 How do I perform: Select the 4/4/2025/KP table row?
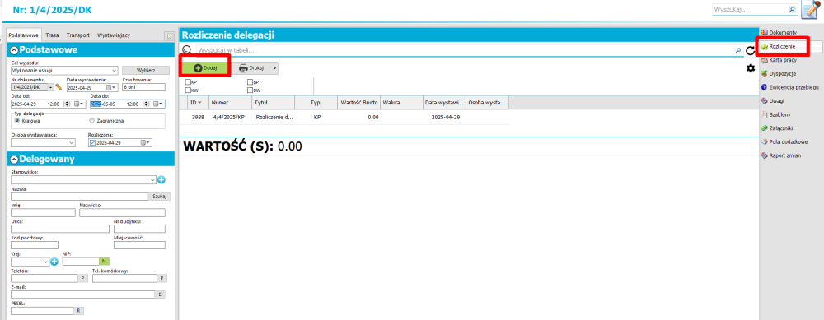344,117
